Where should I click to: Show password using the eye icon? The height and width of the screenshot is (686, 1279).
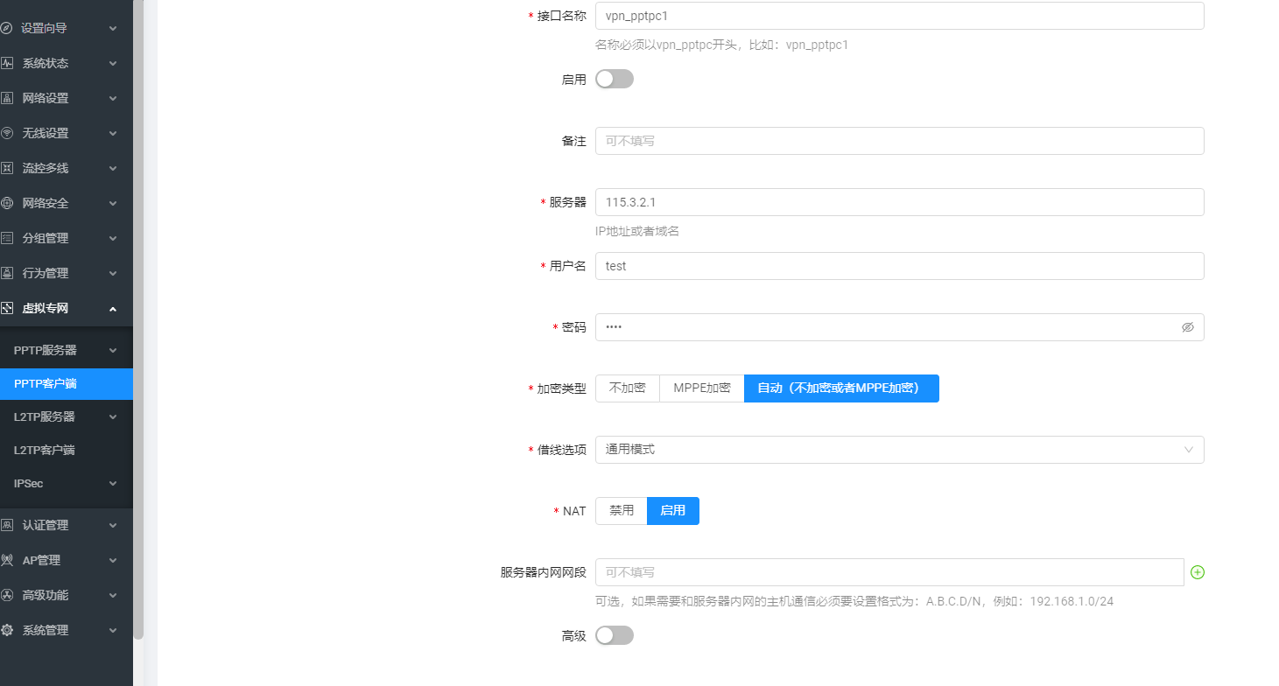[x=1187, y=327]
